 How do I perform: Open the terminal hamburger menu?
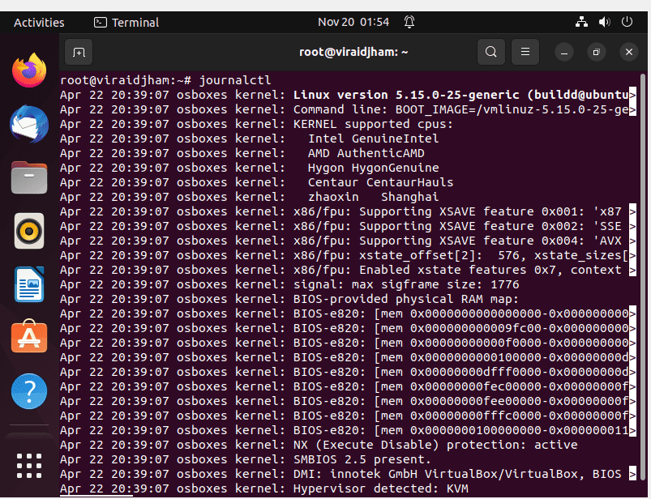tap(525, 53)
